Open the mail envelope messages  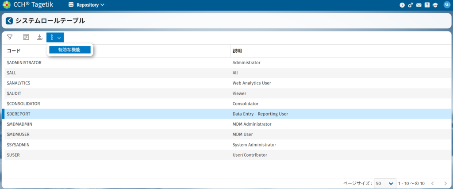(418, 5)
